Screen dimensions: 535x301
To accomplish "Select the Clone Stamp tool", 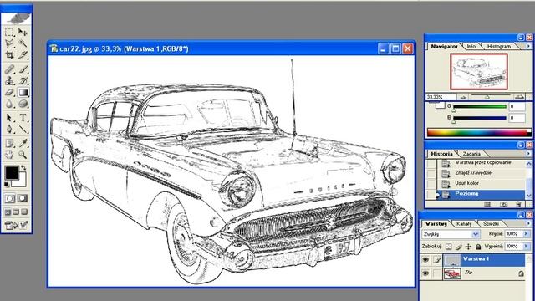I will click(9, 81).
